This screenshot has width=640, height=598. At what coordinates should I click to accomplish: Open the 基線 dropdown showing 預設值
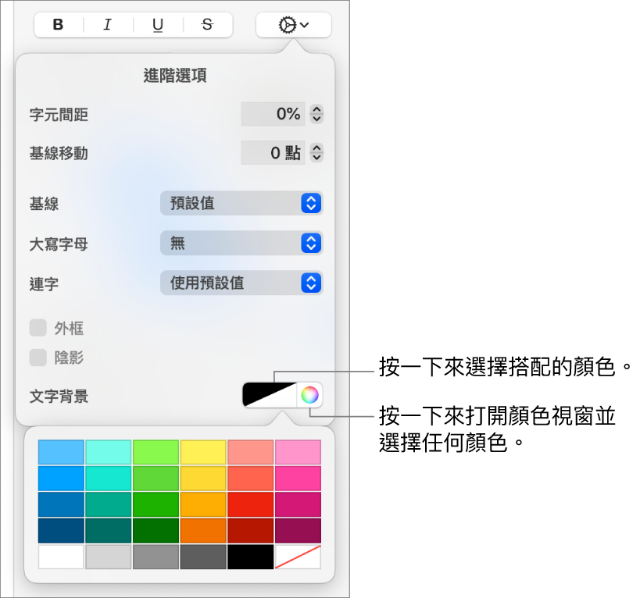(241, 203)
